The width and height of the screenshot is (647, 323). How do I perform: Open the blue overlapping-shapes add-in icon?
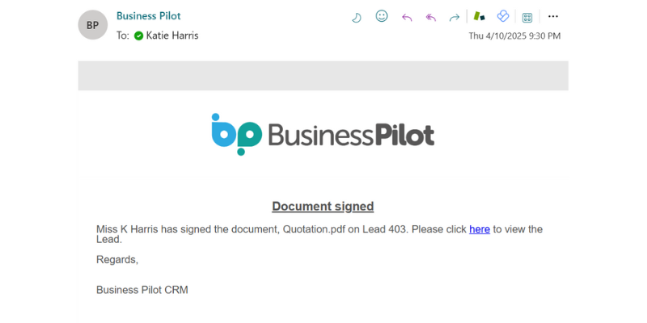click(503, 16)
